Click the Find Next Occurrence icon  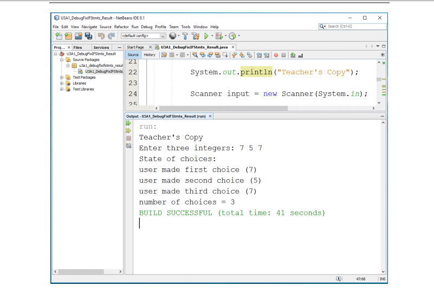[210, 55]
